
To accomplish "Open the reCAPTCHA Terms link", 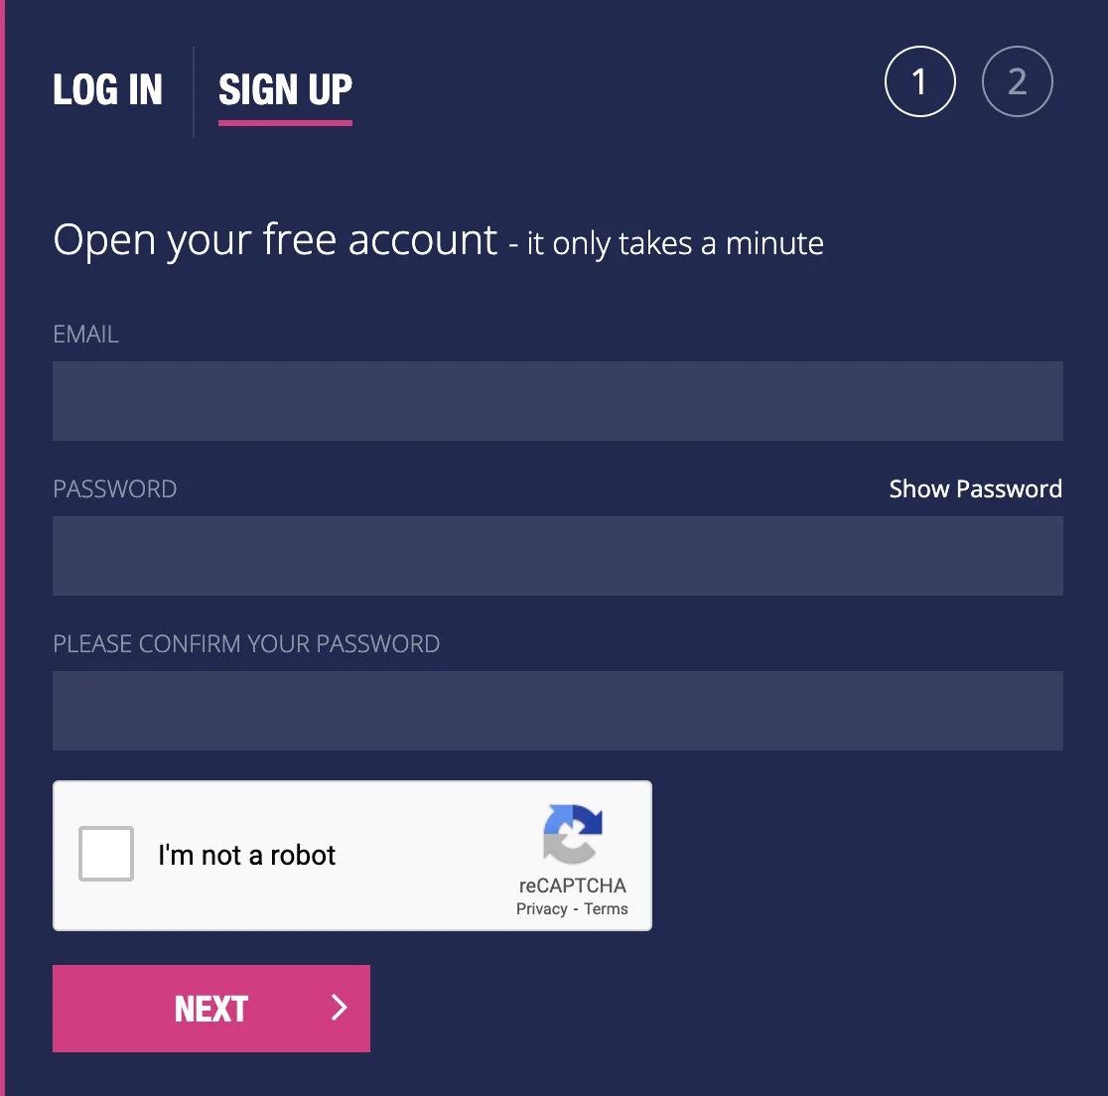I will pyautogui.click(x=606, y=908).
